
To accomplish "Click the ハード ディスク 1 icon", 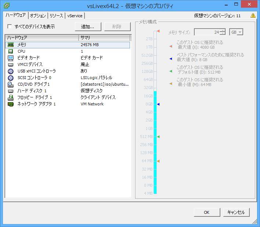I will click(x=11, y=91).
